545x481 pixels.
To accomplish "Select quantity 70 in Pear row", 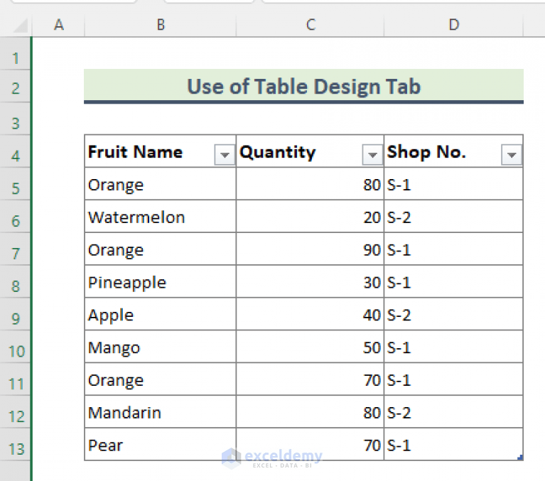I will tap(310, 445).
